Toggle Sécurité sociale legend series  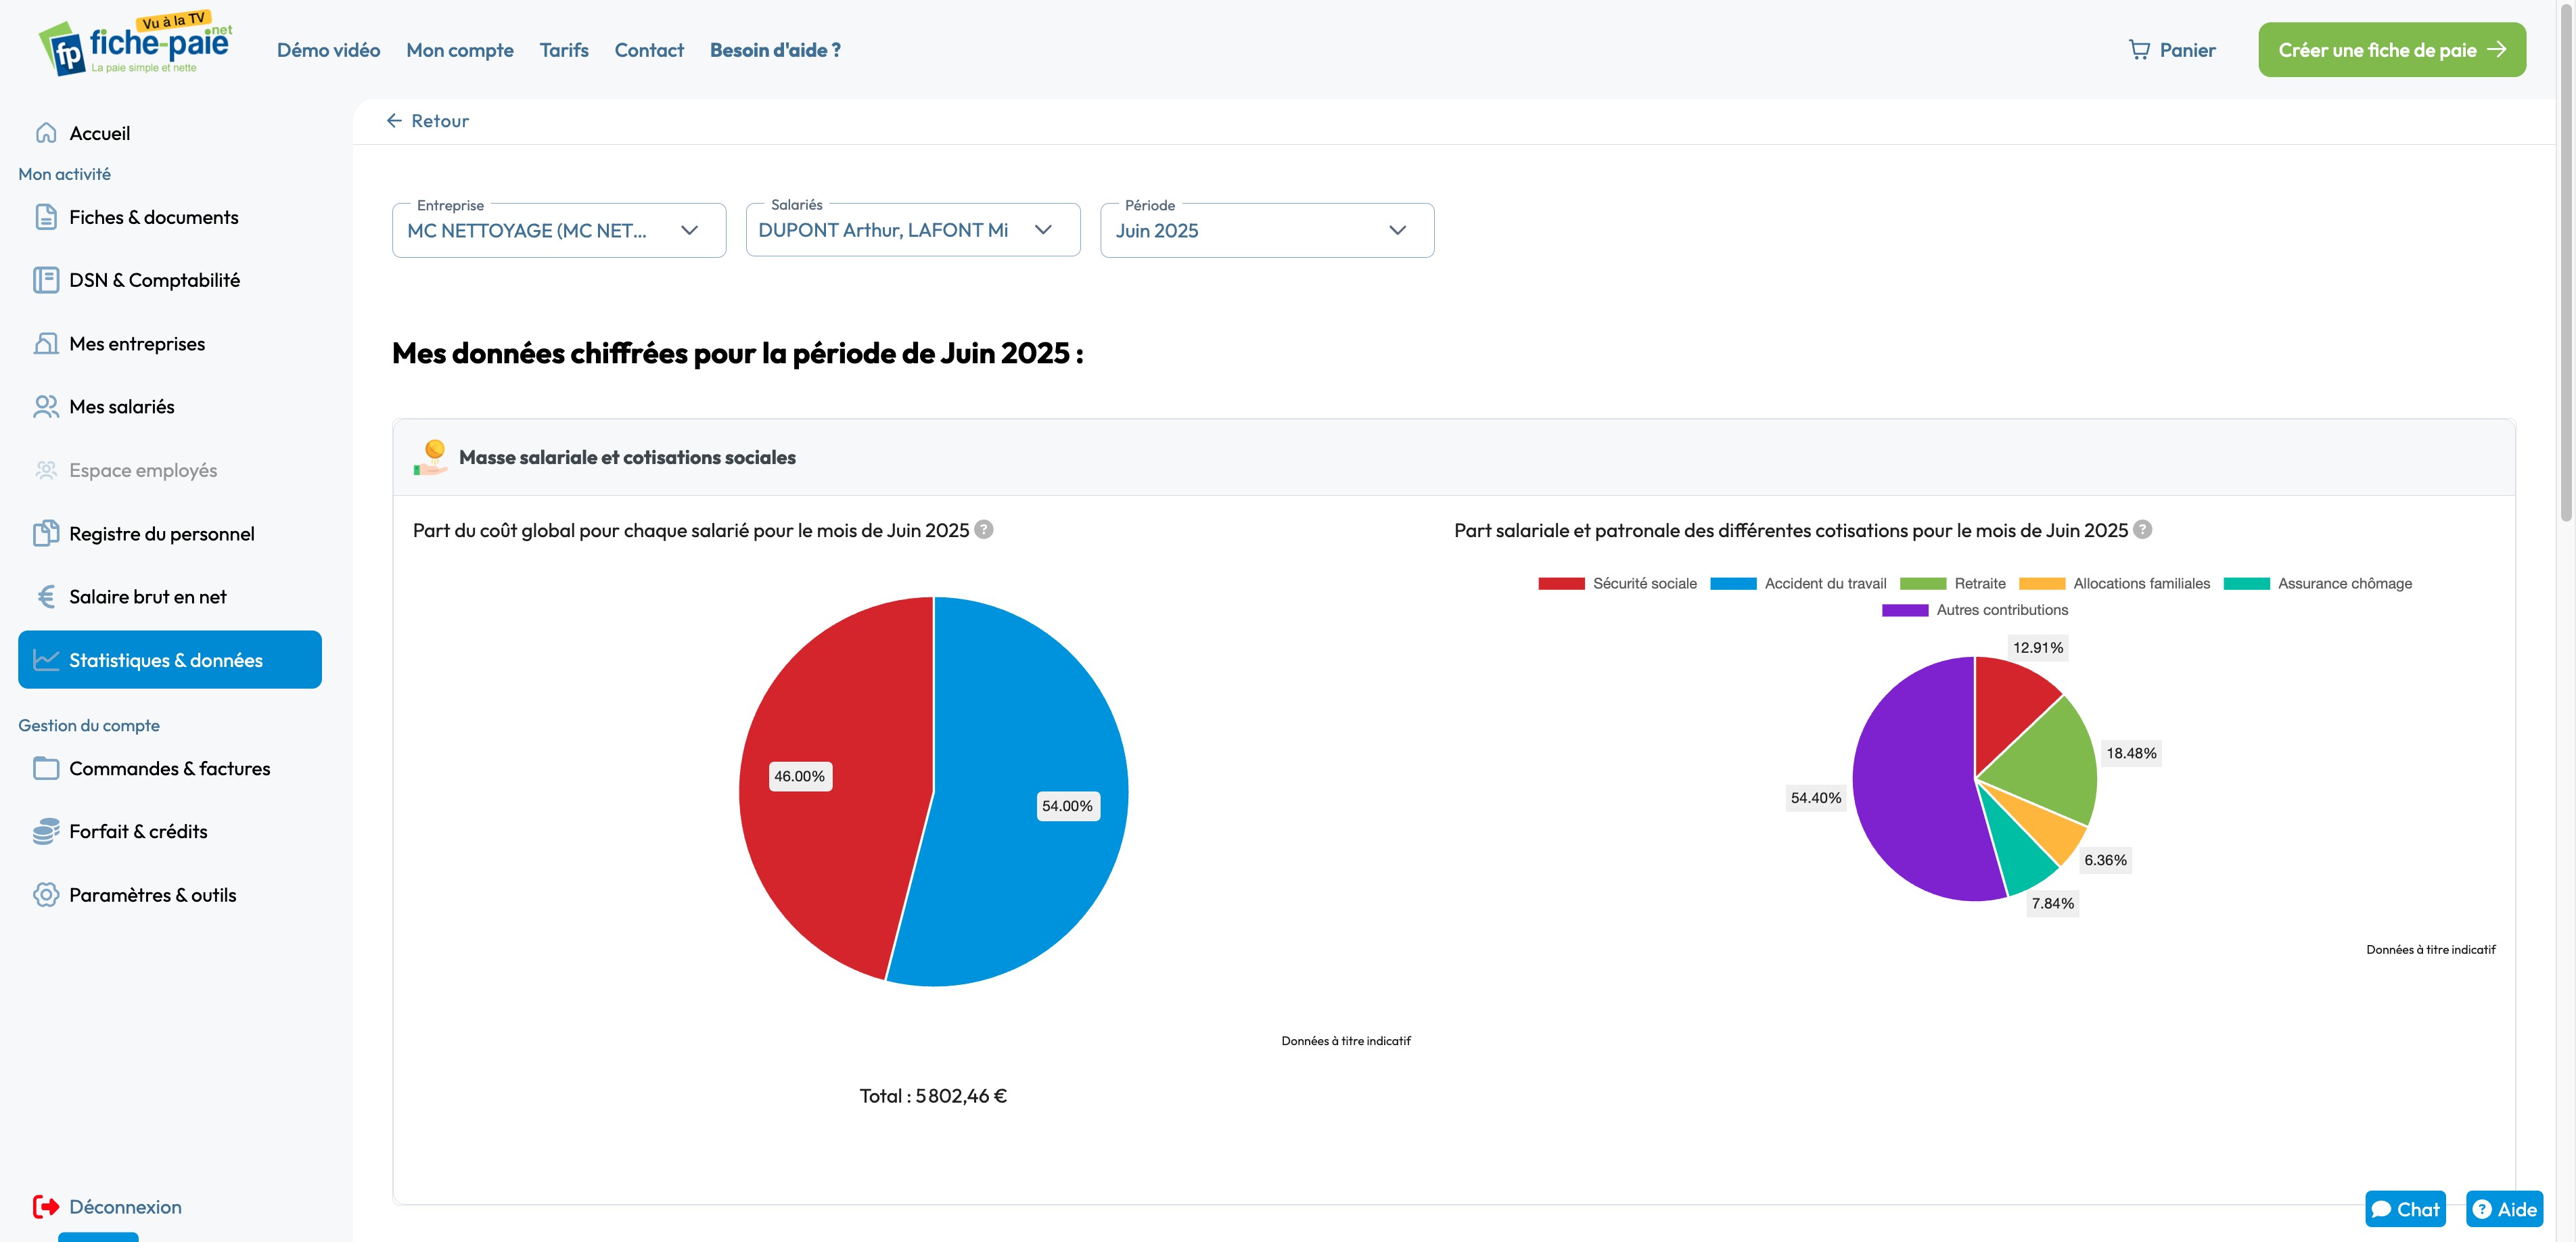[x=1617, y=584]
